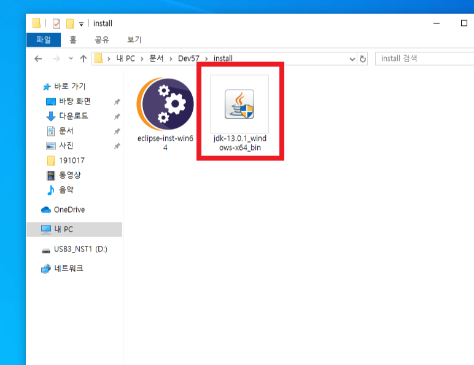The image size is (474, 365).
Task: Click the folder icon in the address bar
Action: tap(99, 58)
